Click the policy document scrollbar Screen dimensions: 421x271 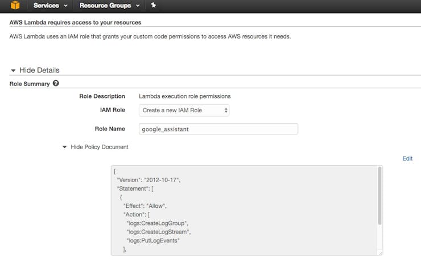[x=379, y=195]
